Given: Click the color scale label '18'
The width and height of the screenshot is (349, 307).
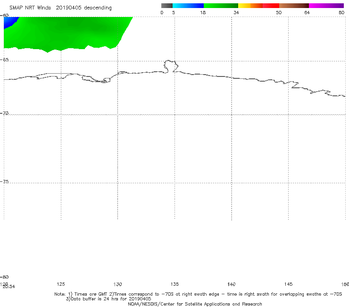Looking at the screenshot, I should 203,12.
